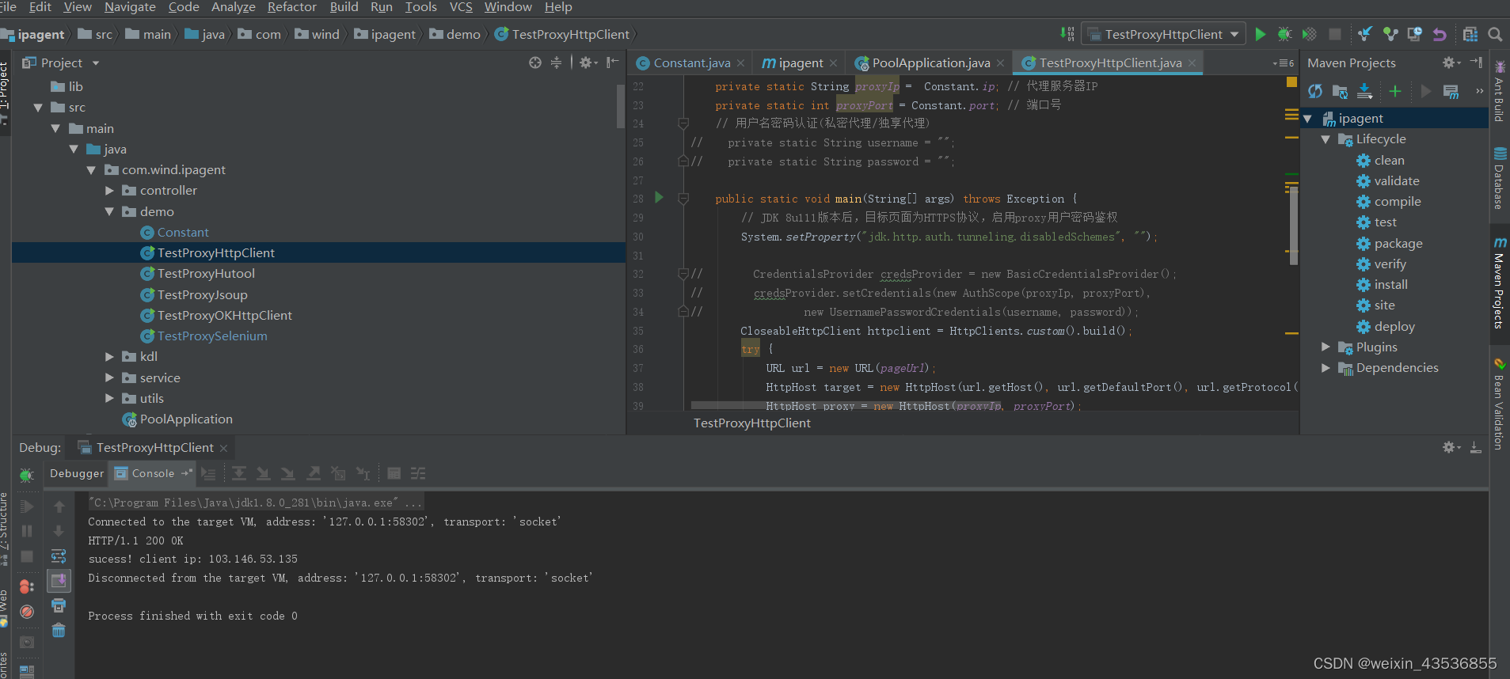Viewport: 1510px width, 679px height.
Task: Toggle Mute Breakpoints in debug sidebar
Action: [26, 612]
